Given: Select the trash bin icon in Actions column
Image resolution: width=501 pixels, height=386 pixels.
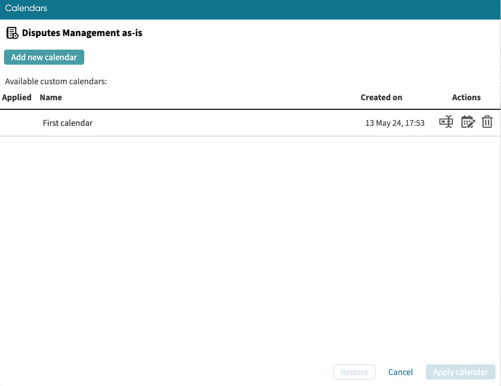Looking at the screenshot, I should (487, 122).
